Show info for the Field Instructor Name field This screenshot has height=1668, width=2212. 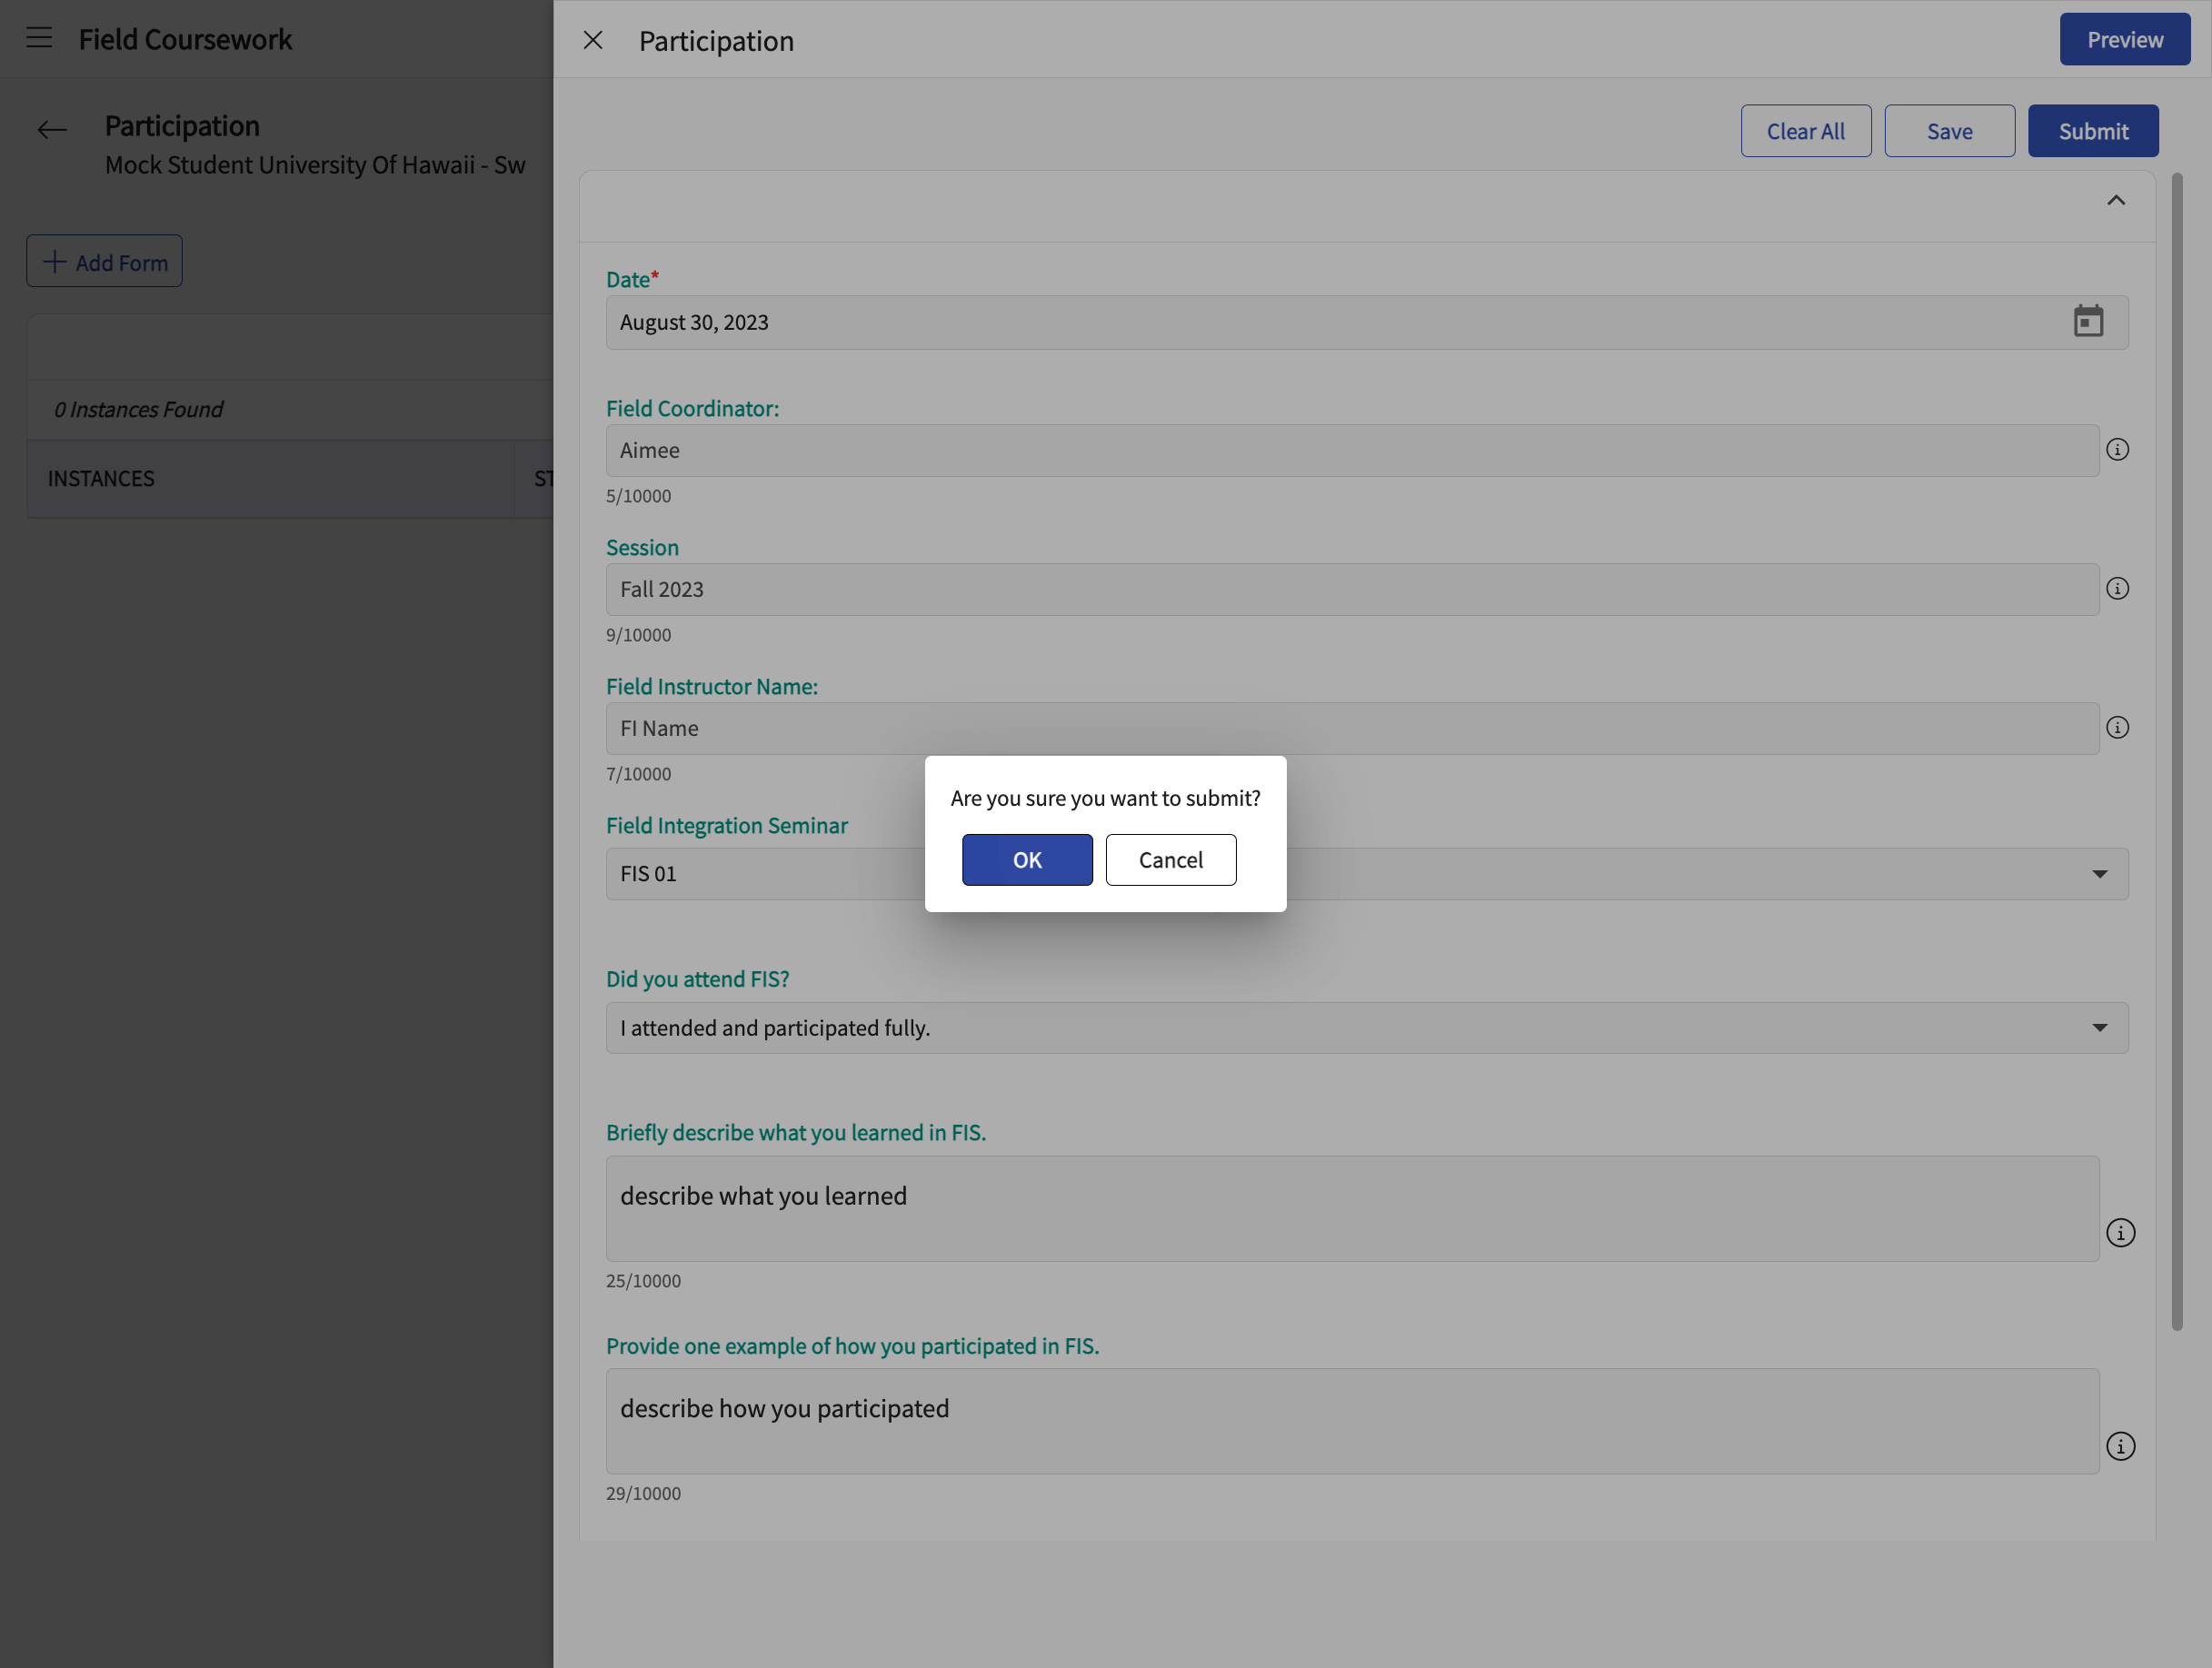pyautogui.click(x=2117, y=728)
